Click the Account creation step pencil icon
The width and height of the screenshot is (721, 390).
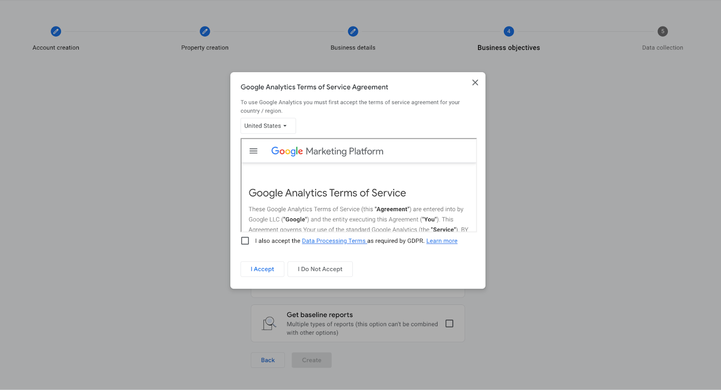(56, 32)
